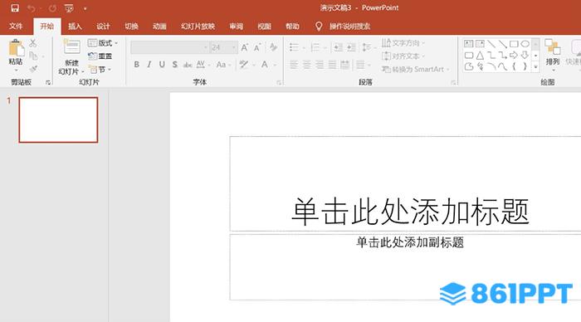The height and width of the screenshot is (322, 581).
Task: Open the 字体 dialog launcher
Action: (279, 83)
